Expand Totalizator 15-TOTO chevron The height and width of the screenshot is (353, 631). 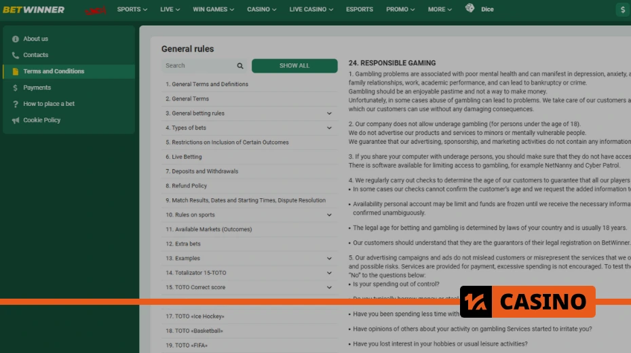click(329, 273)
